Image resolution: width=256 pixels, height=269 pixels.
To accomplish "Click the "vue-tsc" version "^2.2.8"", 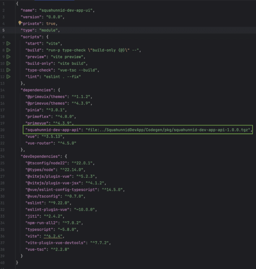I will tap(60, 249).
